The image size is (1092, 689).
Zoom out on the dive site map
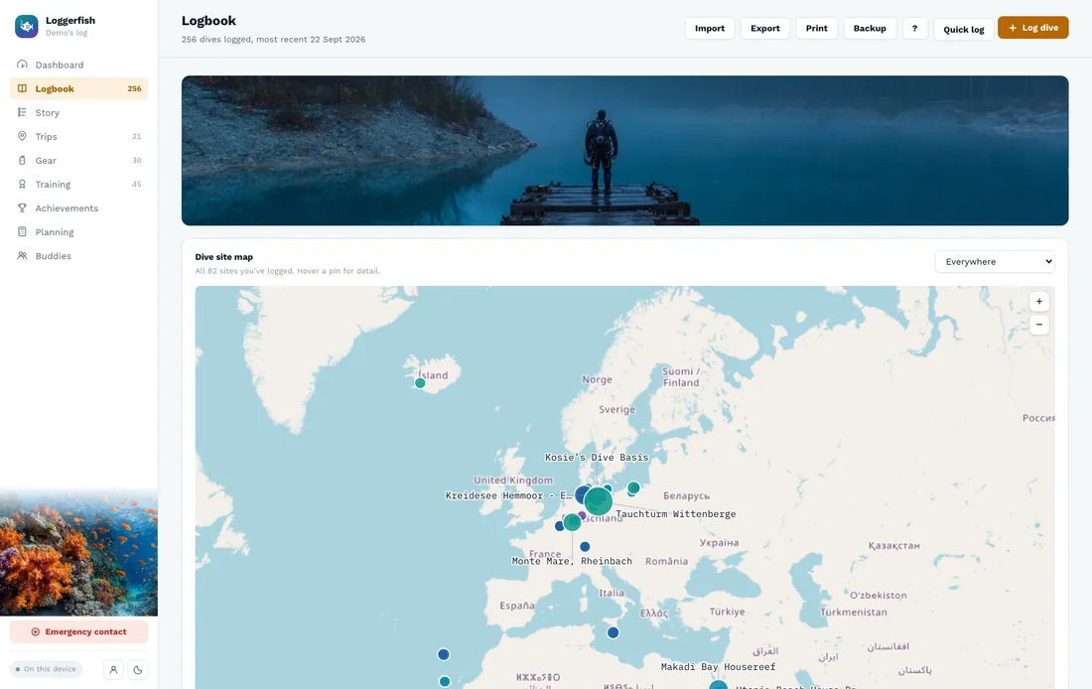[x=1039, y=325]
